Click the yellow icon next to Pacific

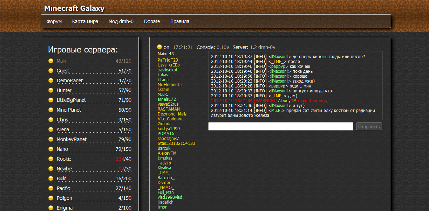pyautogui.click(x=51, y=188)
